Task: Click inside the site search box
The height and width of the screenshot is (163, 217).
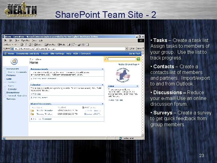Action: [x=122, y=59]
